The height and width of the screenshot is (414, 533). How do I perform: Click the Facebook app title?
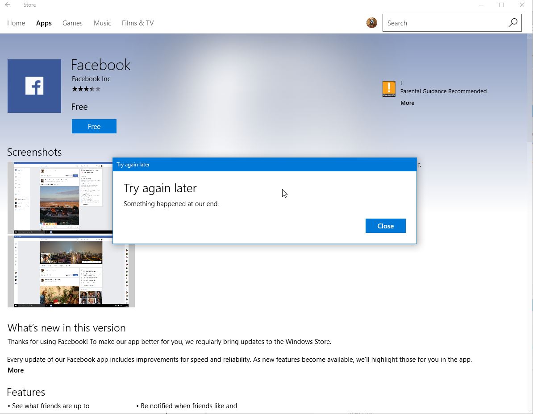(x=100, y=65)
